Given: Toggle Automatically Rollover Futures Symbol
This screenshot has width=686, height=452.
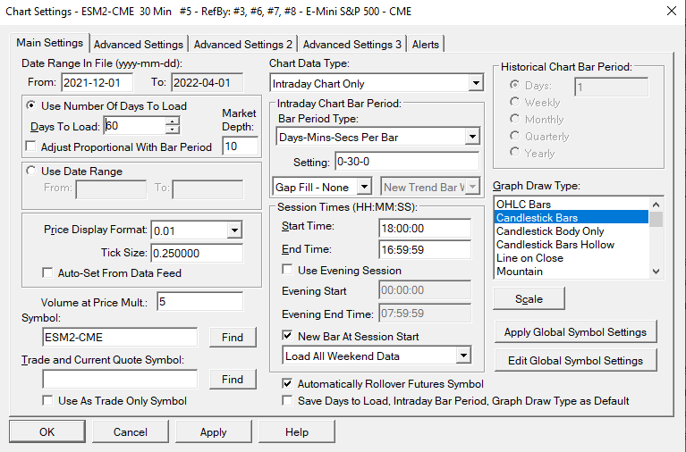Looking at the screenshot, I should point(287,384).
